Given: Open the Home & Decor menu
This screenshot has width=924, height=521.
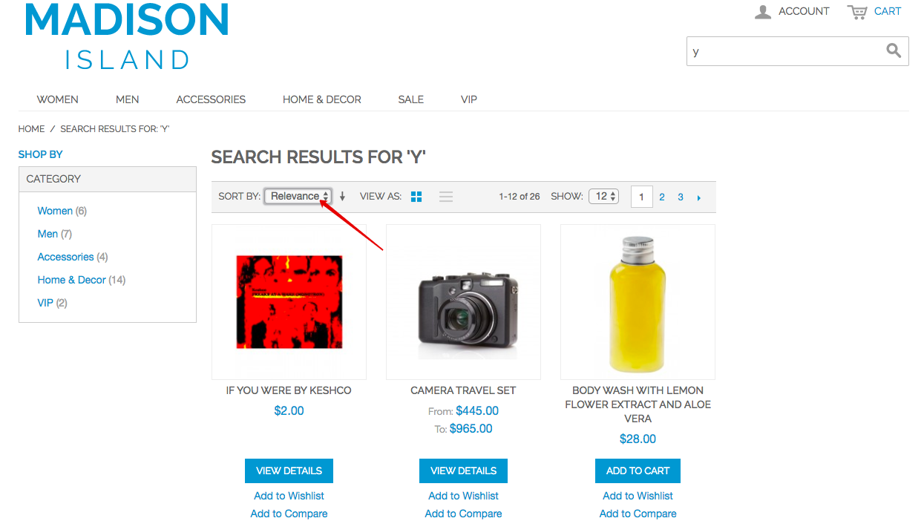Looking at the screenshot, I should (x=322, y=99).
